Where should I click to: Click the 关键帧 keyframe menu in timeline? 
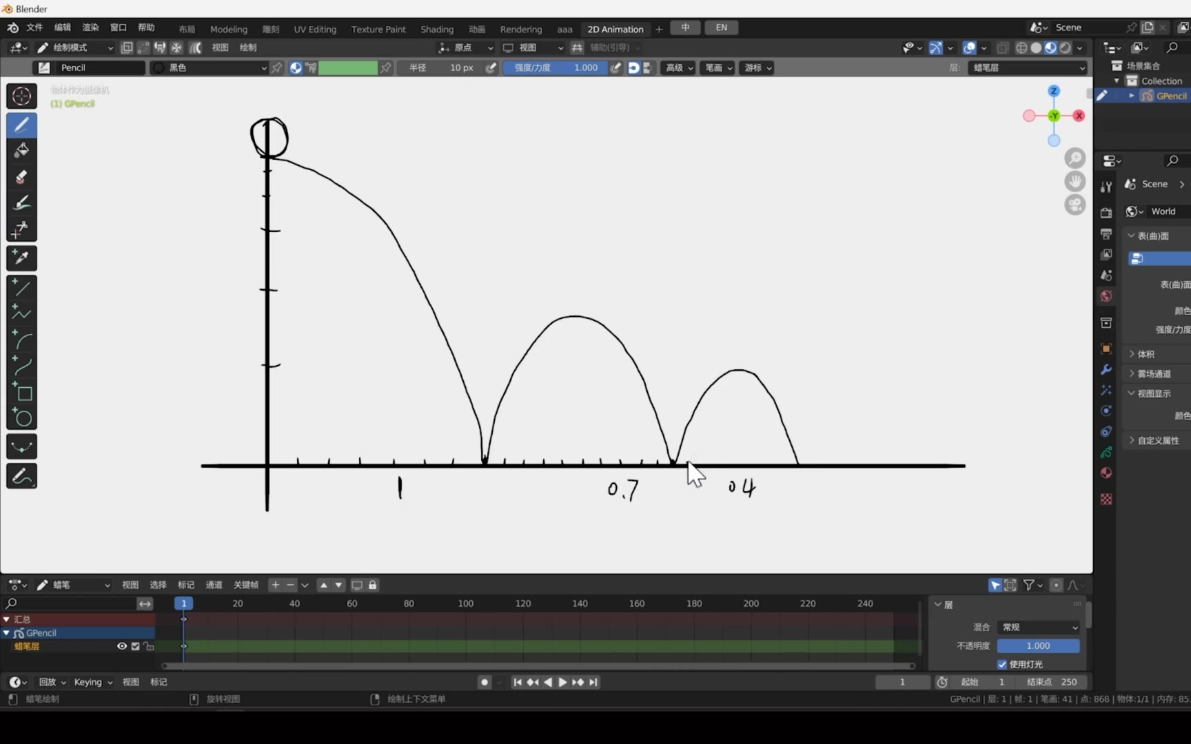(x=246, y=585)
